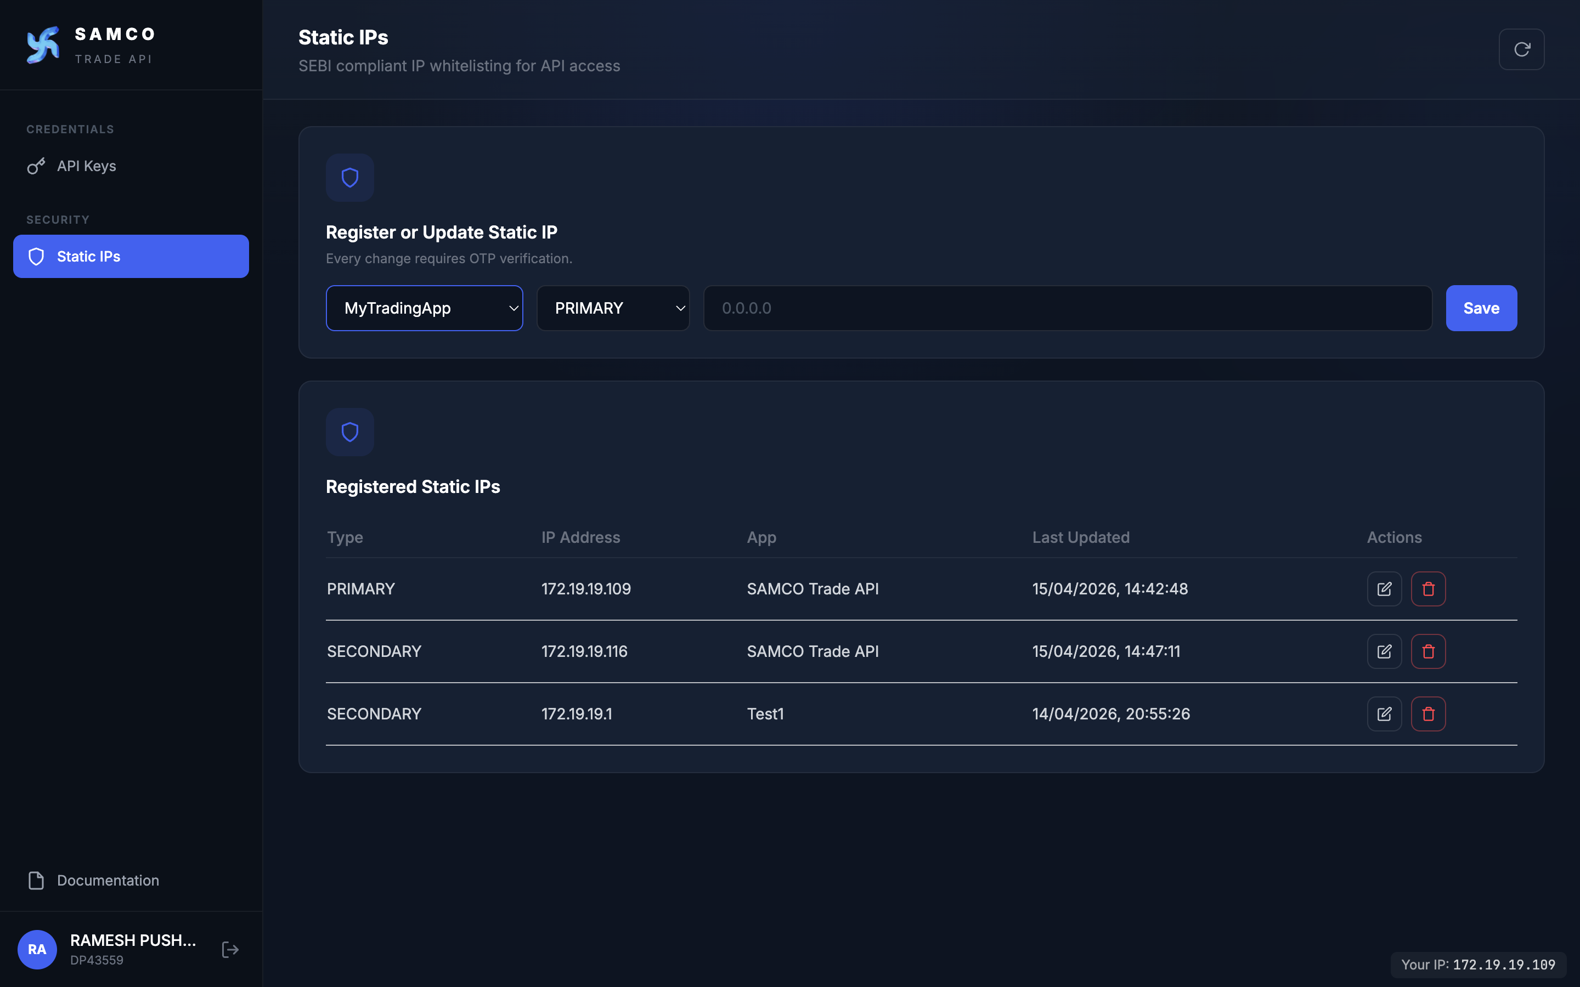This screenshot has width=1580, height=987.
Task: Click the SAMCO pinwheel logo
Action: pyautogui.click(x=43, y=45)
